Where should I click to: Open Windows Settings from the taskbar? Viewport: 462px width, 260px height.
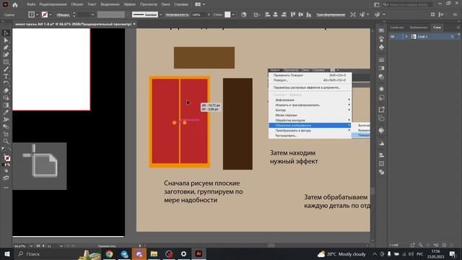(183, 253)
